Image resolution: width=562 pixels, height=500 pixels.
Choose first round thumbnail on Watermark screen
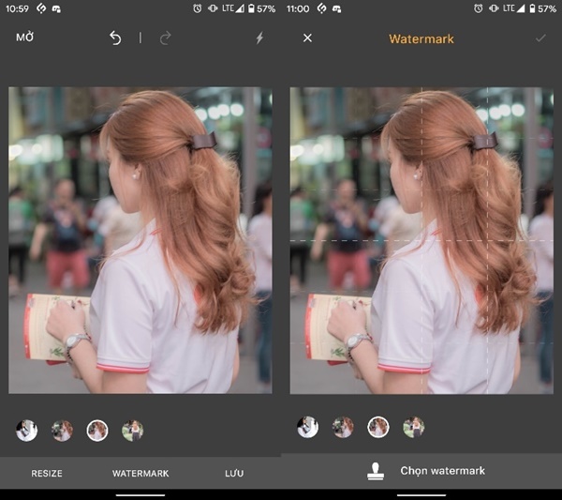307,428
